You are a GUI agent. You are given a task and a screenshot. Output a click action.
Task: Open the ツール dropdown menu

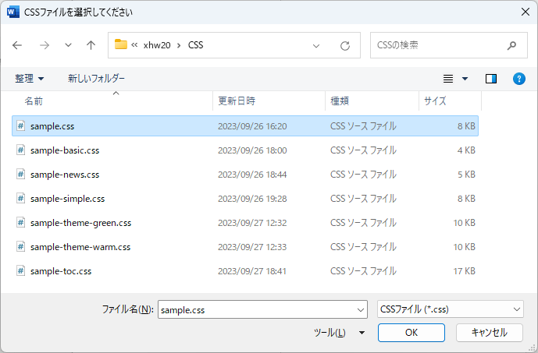point(340,333)
